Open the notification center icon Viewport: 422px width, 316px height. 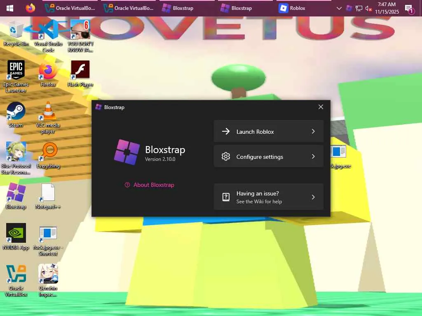tap(409, 9)
